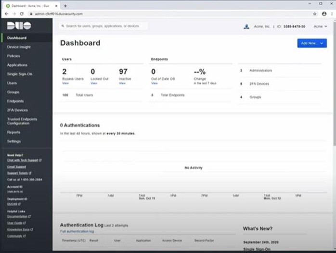Click the Duo logo in sidebar

19,26
